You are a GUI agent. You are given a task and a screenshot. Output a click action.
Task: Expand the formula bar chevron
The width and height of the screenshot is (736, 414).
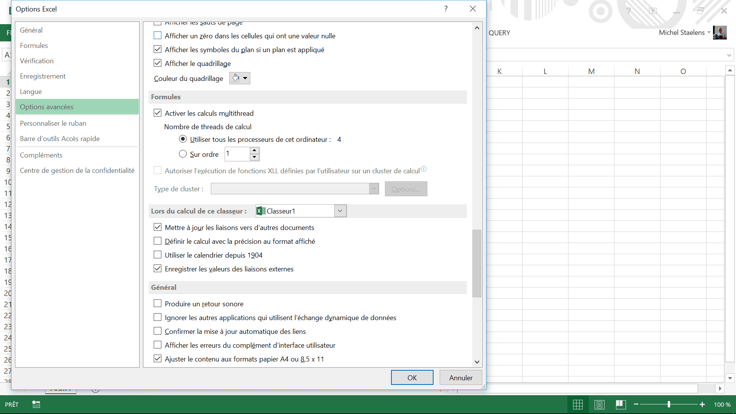click(x=729, y=55)
